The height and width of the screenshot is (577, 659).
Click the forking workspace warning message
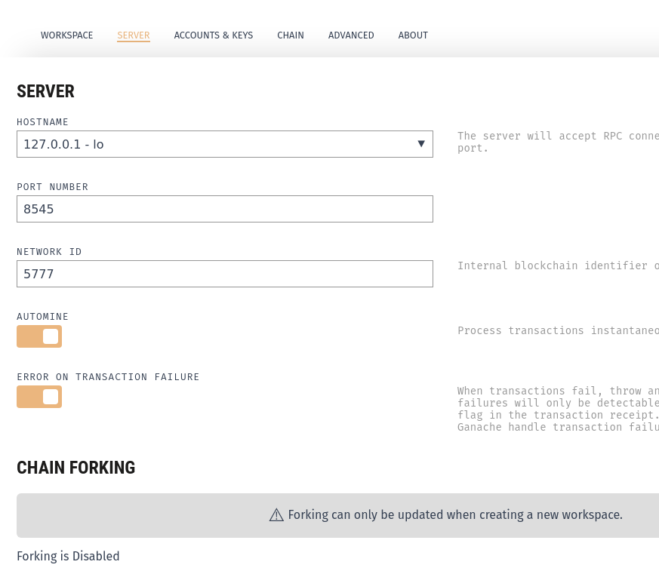tap(455, 515)
